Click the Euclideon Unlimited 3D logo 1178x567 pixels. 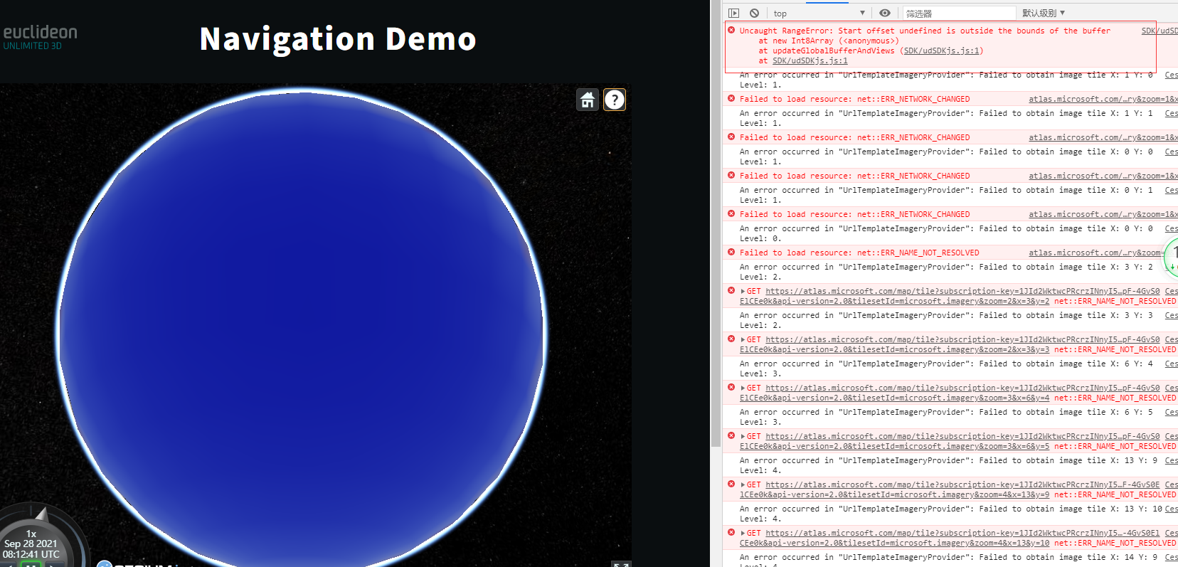(x=40, y=37)
